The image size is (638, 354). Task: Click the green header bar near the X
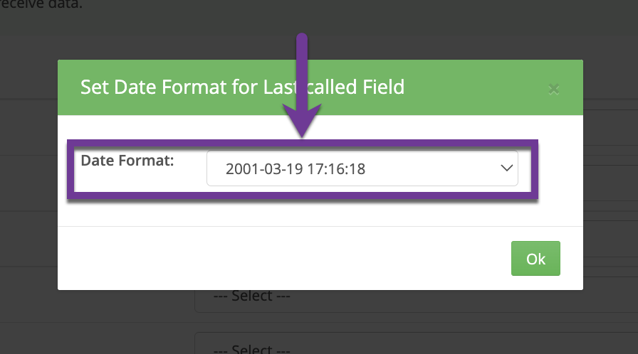click(498, 87)
